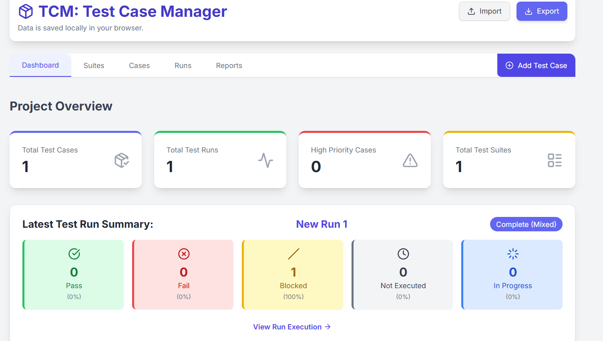Screen dimensions: 603x341
Task: Click the Pass checkmark icon
Action: pyautogui.click(x=74, y=254)
